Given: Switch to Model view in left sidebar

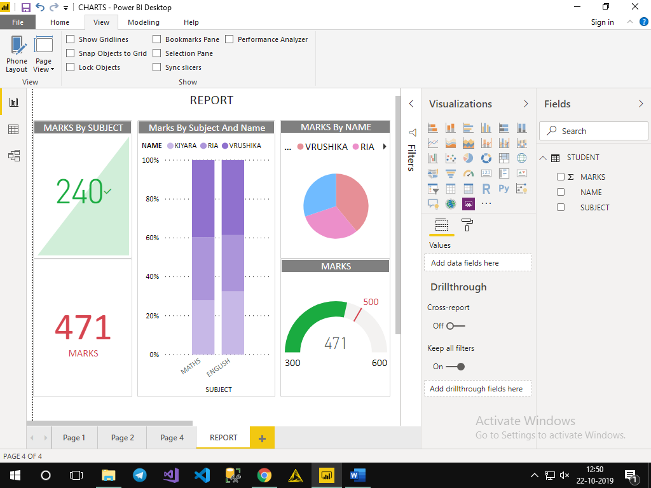Looking at the screenshot, I should [x=13, y=155].
